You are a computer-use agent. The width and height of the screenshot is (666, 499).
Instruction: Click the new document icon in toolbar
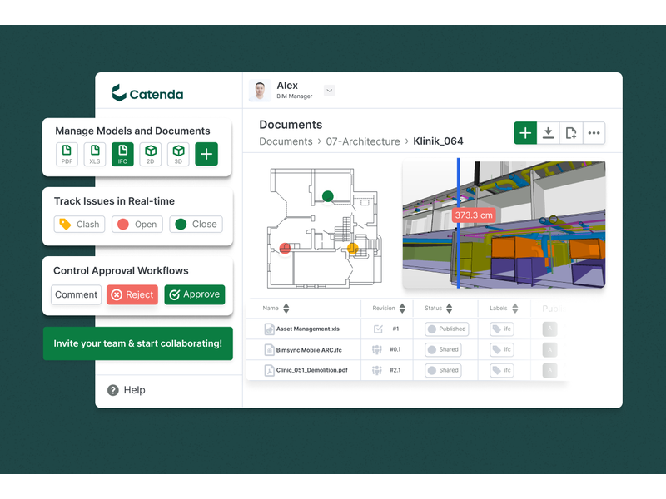[571, 133]
